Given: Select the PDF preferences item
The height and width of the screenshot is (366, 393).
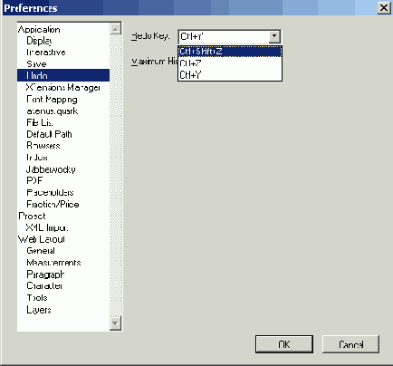Looking at the screenshot, I should point(34,180).
